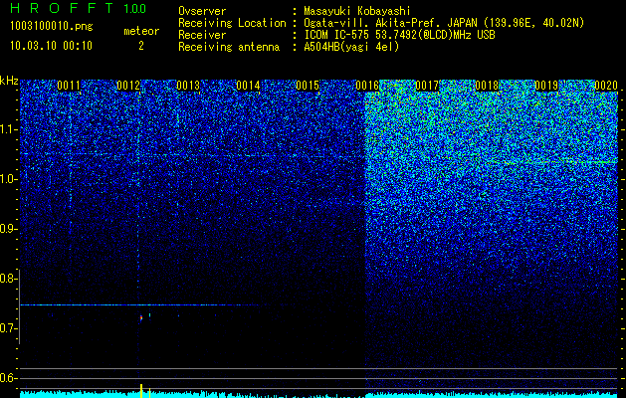Click time marker 0018
Viewport: 626px width, 398px height.
[x=487, y=86]
